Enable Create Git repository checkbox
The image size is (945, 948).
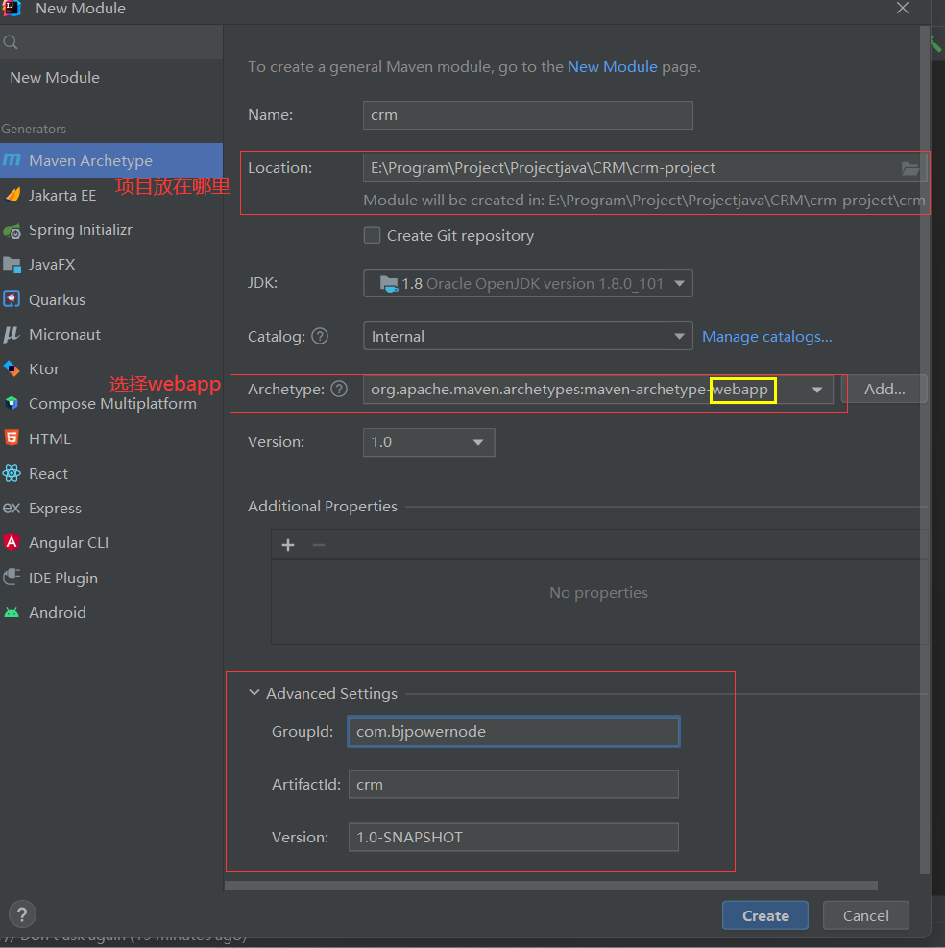pyautogui.click(x=373, y=235)
